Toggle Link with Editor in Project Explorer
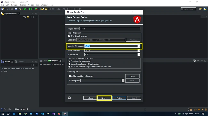The width and height of the screenshot is (208, 116). (28, 17)
